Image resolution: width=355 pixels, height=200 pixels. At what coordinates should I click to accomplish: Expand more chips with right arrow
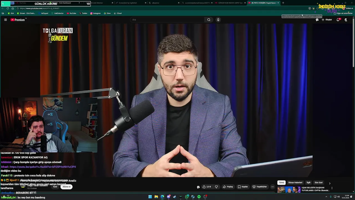330,183
